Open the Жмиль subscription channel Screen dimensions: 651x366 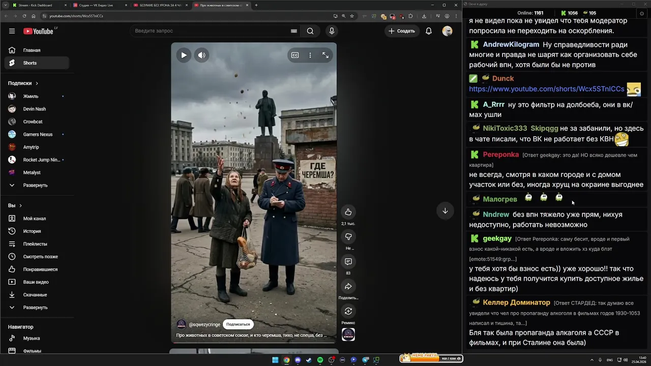37,96
